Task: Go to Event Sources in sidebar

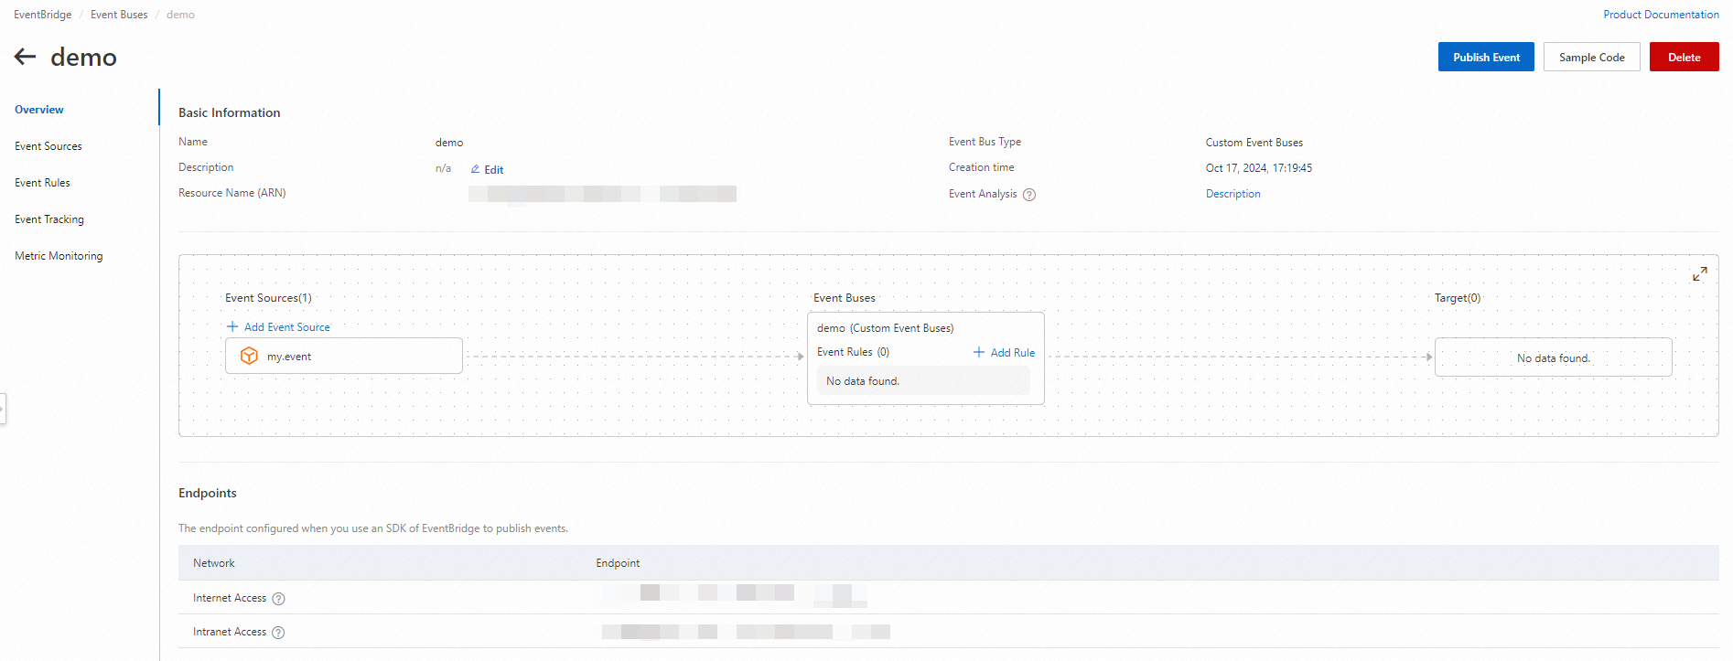Action: pyautogui.click(x=48, y=146)
